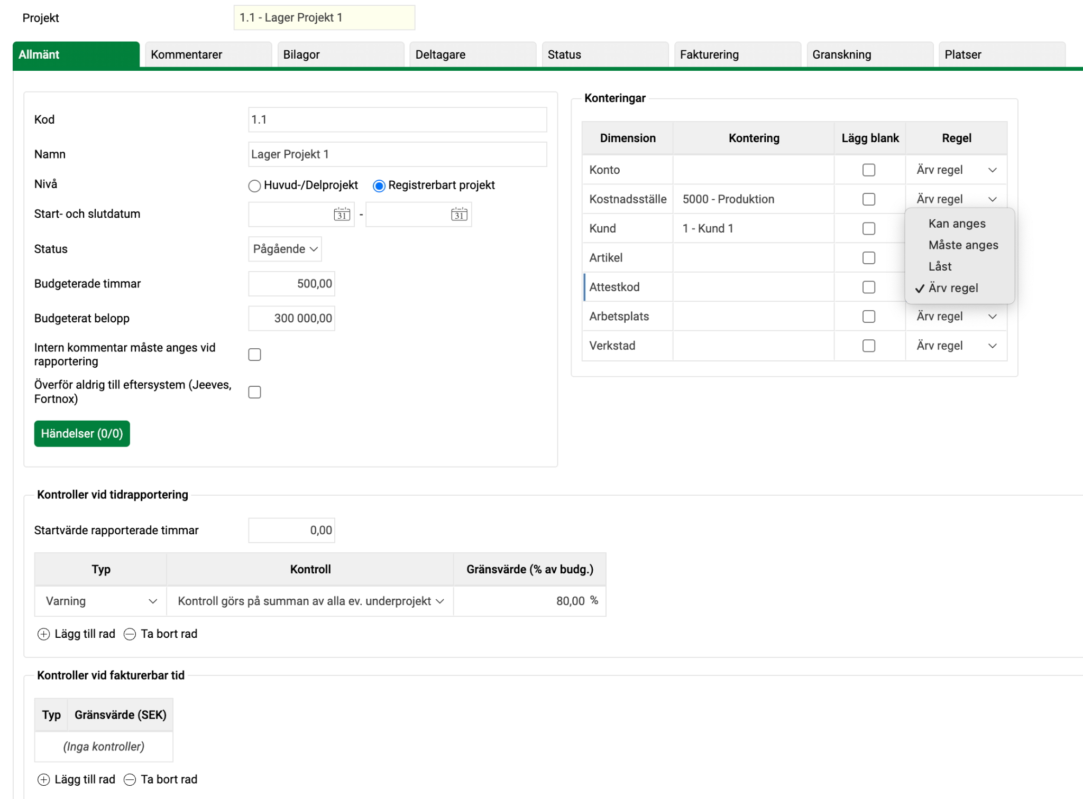
Task: Switch to the Status tab
Action: [x=605, y=54]
